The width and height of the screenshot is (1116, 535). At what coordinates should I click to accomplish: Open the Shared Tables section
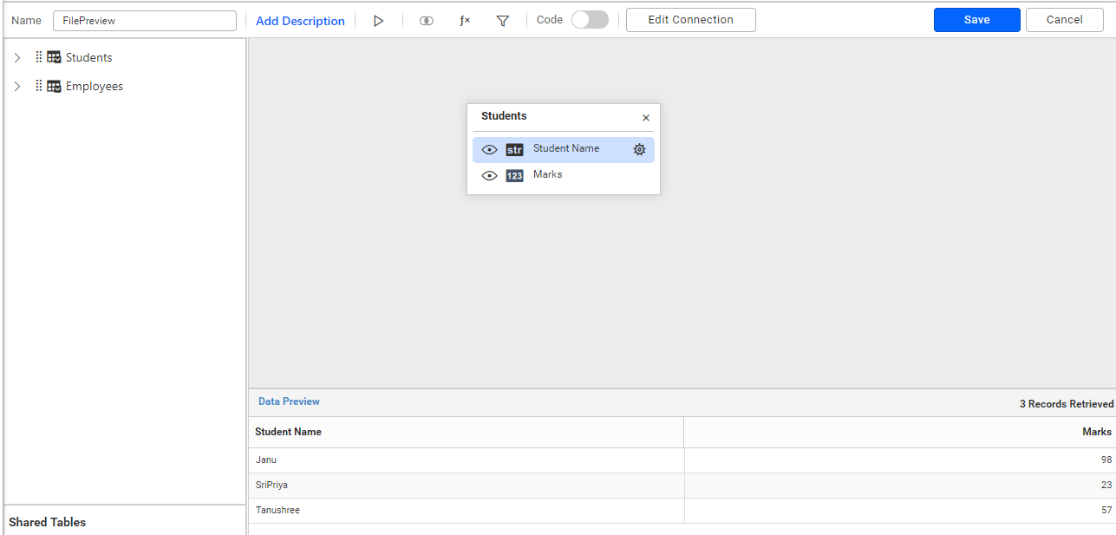click(x=47, y=522)
